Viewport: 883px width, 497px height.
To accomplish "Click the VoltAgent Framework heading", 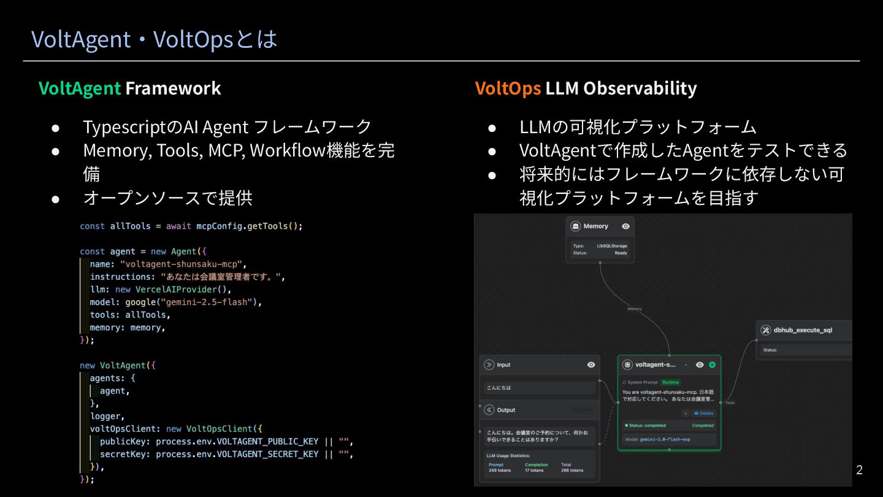I will click(x=130, y=88).
